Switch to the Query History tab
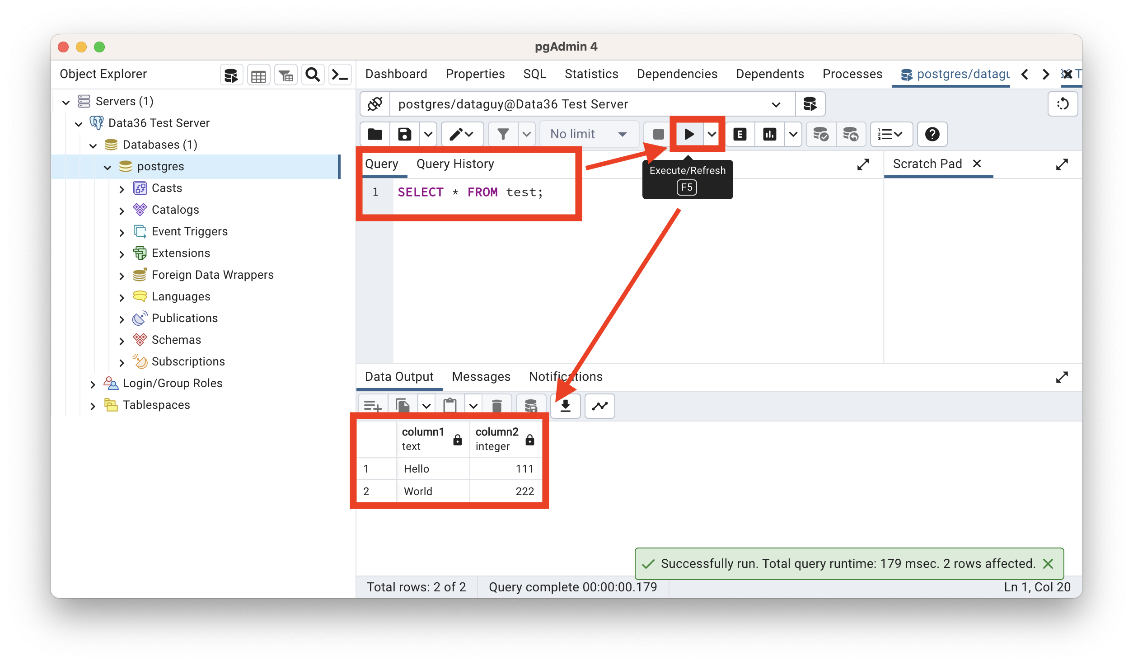The image size is (1133, 665). click(455, 164)
